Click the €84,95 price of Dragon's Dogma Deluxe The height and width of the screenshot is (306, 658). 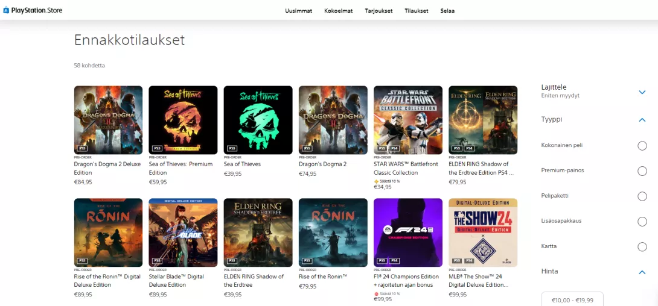pos(83,182)
